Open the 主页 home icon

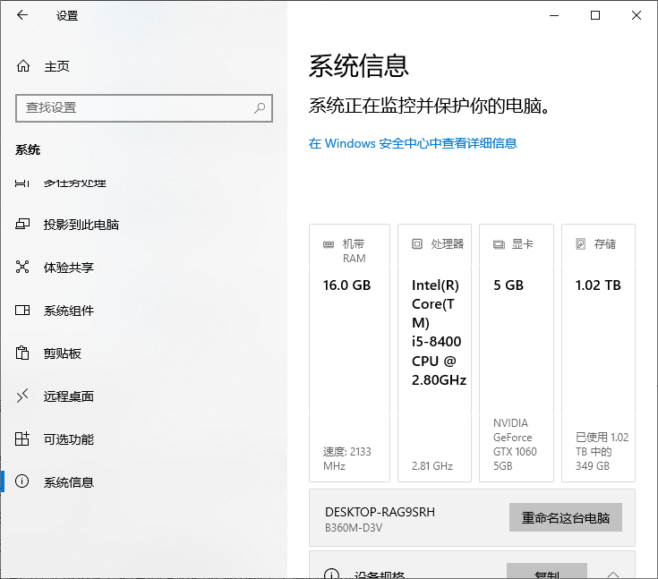pos(23,66)
